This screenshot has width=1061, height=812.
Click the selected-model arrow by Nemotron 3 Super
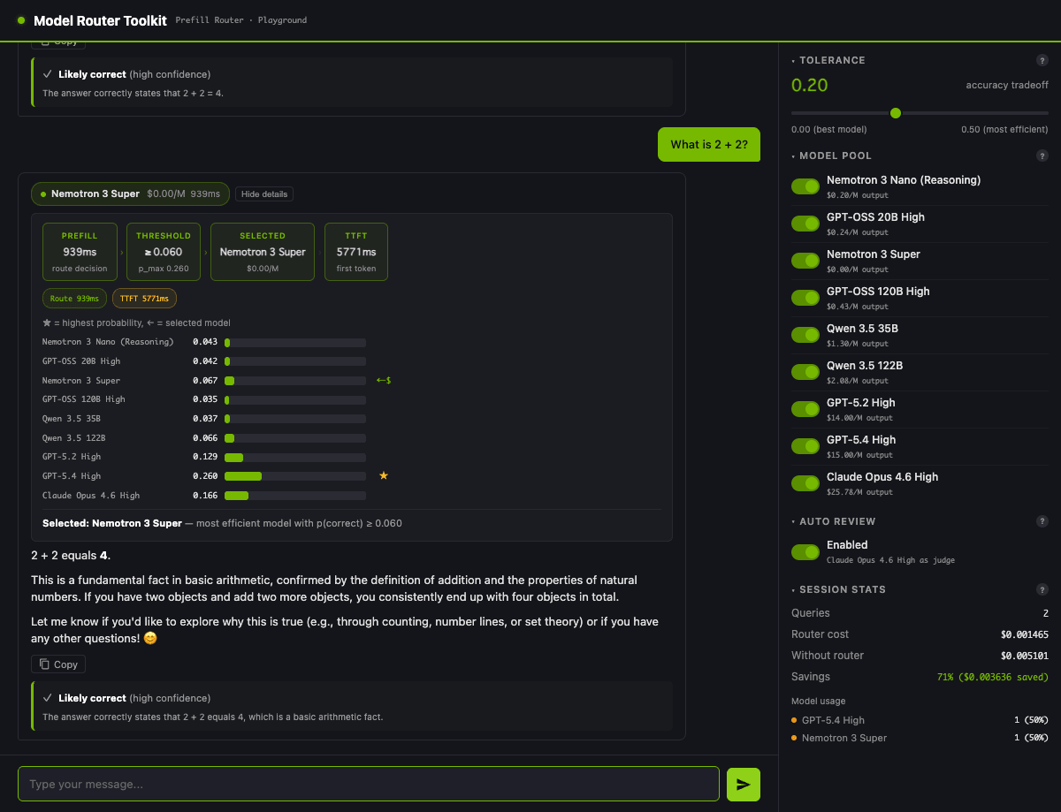[x=384, y=380]
